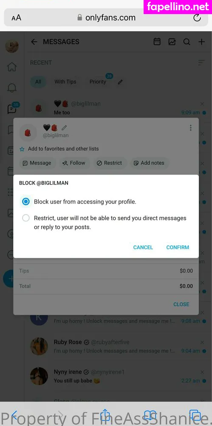Open the calendar icon in Messages header
The width and height of the screenshot is (212, 426).
[157, 42]
